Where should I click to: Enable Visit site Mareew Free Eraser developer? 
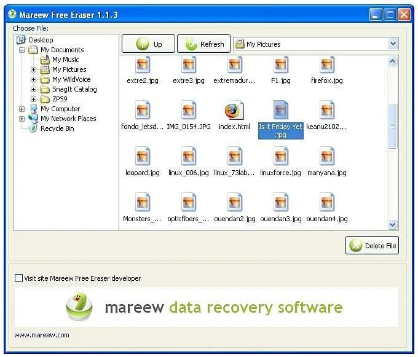tap(18, 278)
